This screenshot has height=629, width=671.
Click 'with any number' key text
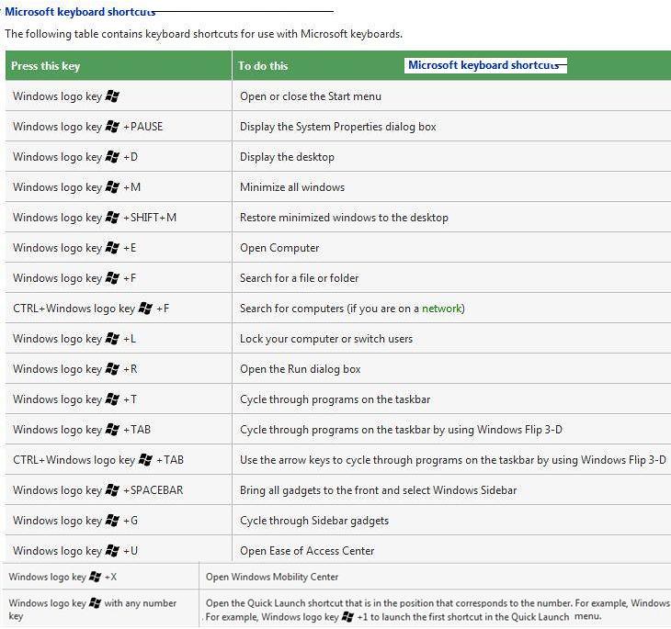[x=141, y=603]
